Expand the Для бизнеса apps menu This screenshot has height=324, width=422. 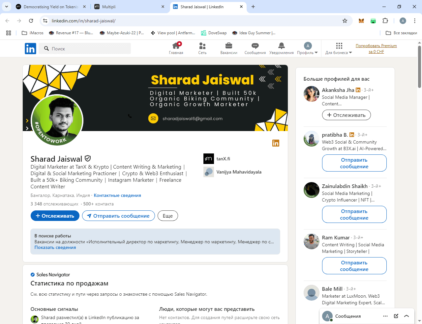point(339,48)
